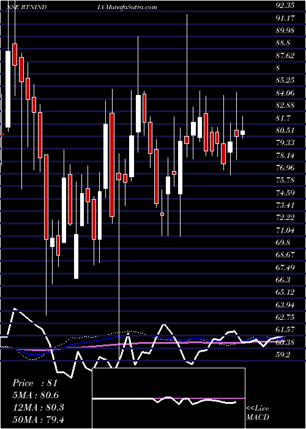306x429 pixels.
Task: Click the 74.59 price axis label
Action: click(286, 192)
